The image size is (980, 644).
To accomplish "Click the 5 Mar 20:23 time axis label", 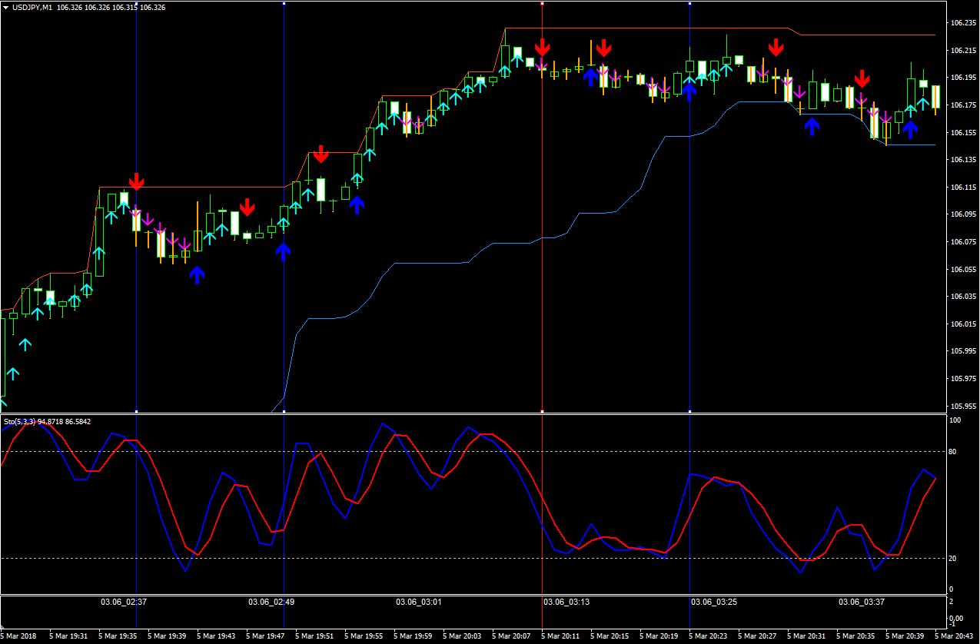I will coord(708,636).
